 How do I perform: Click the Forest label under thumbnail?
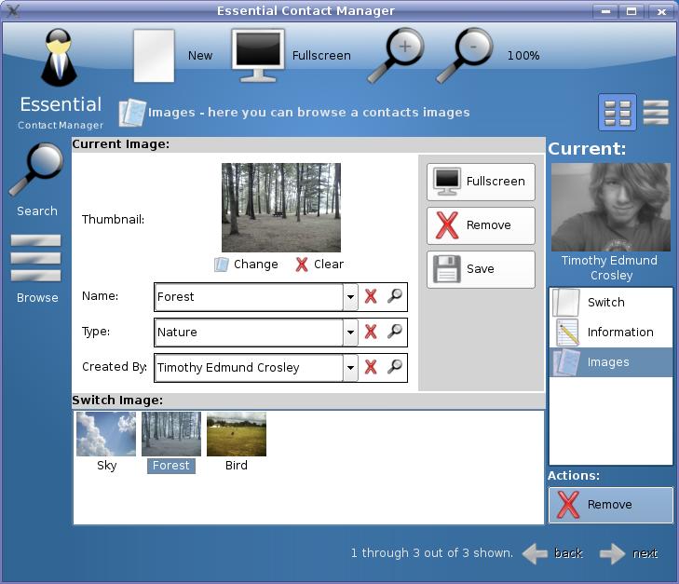171,466
